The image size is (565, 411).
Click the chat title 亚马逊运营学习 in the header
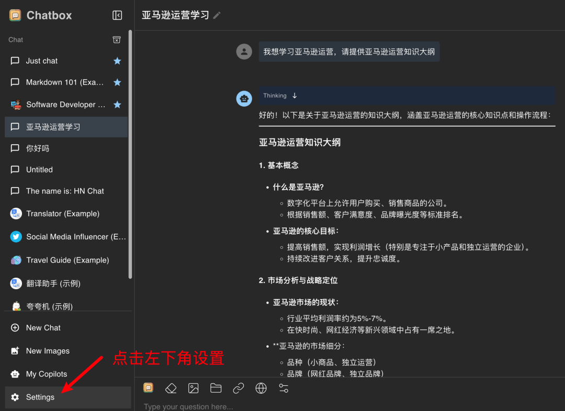pyautogui.click(x=175, y=15)
